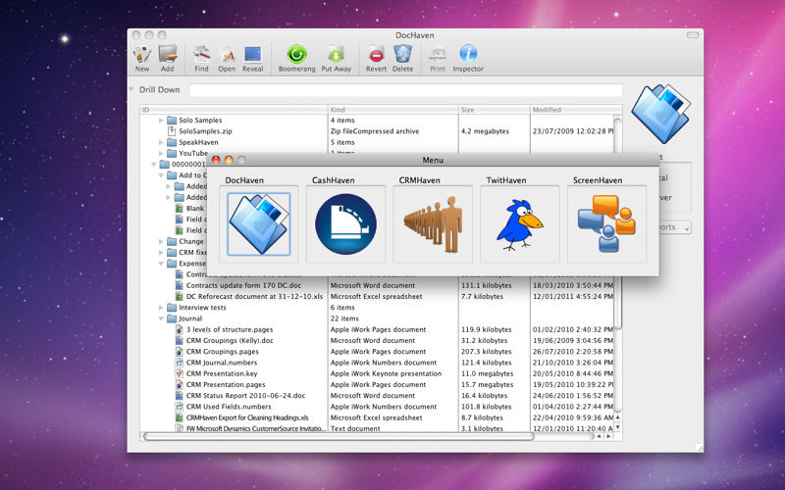This screenshot has width=785, height=490.
Task: Click the CRM Journal.numbers file icon
Action: (x=180, y=363)
